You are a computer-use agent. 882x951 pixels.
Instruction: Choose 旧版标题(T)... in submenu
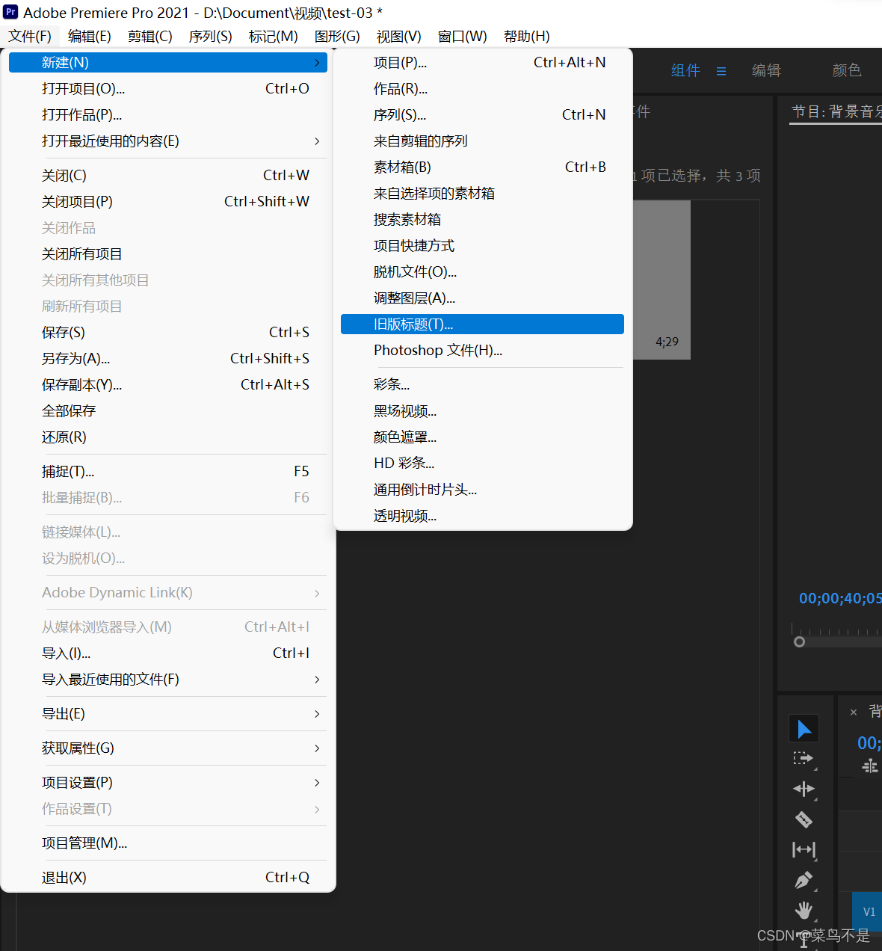pyautogui.click(x=482, y=324)
